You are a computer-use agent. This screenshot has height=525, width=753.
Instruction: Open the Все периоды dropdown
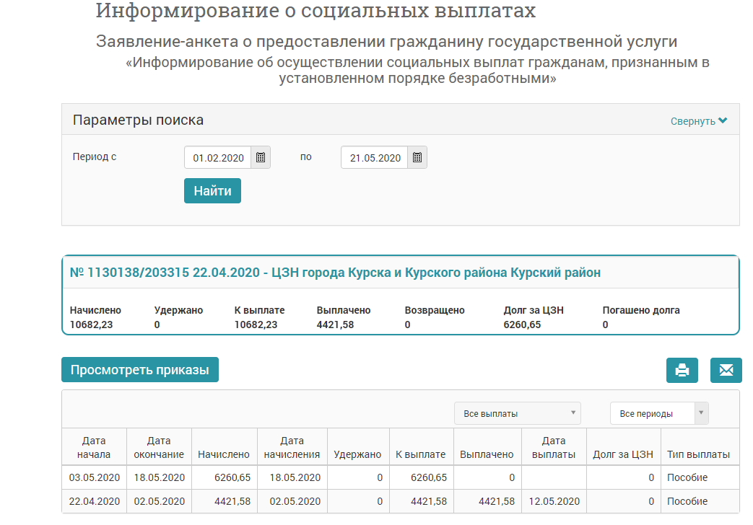click(x=658, y=413)
